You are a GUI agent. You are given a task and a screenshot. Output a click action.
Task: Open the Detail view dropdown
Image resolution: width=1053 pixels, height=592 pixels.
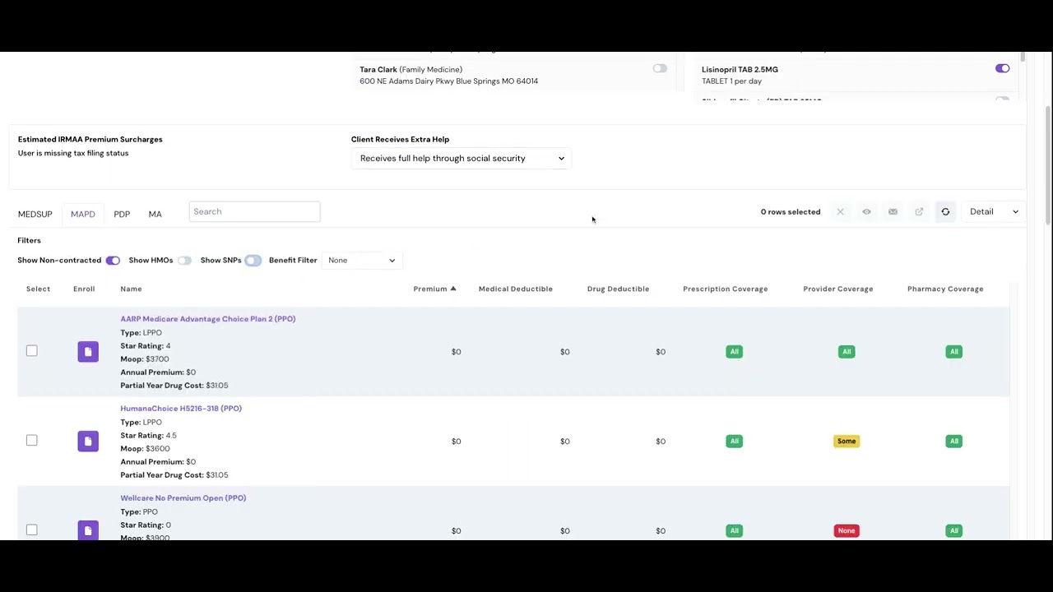(x=993, y=212)
